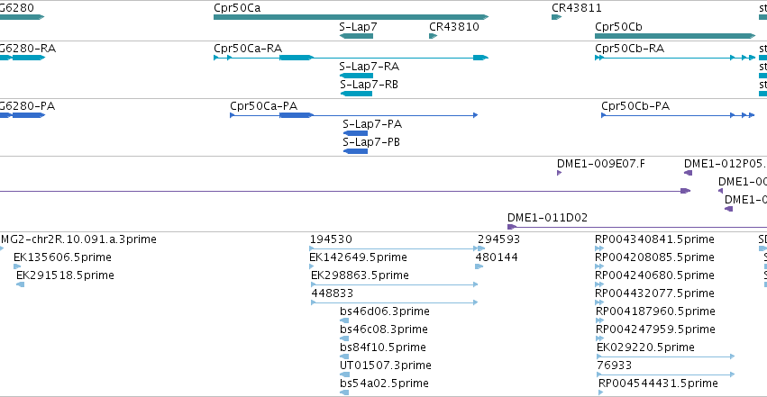Image resolution: width=767 pixels, height=397 pixels.
Task: Click the Cpr50Cb-RA label text
Action: [629, 49]
